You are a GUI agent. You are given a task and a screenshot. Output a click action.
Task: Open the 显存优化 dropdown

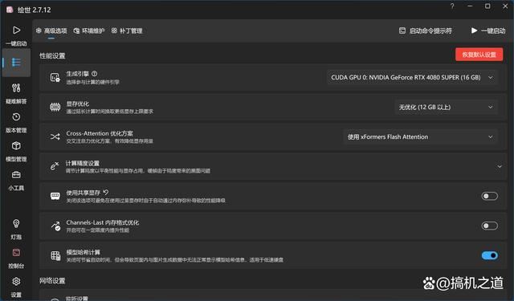[x=446, y=107]
